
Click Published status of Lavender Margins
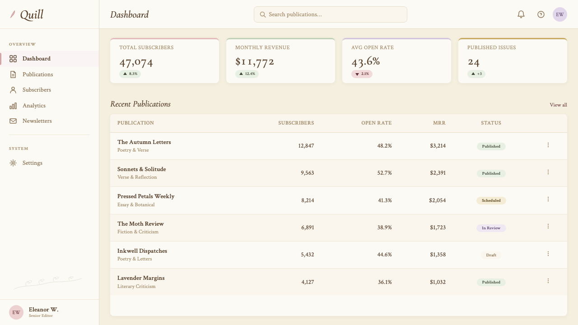pos(491,282)
